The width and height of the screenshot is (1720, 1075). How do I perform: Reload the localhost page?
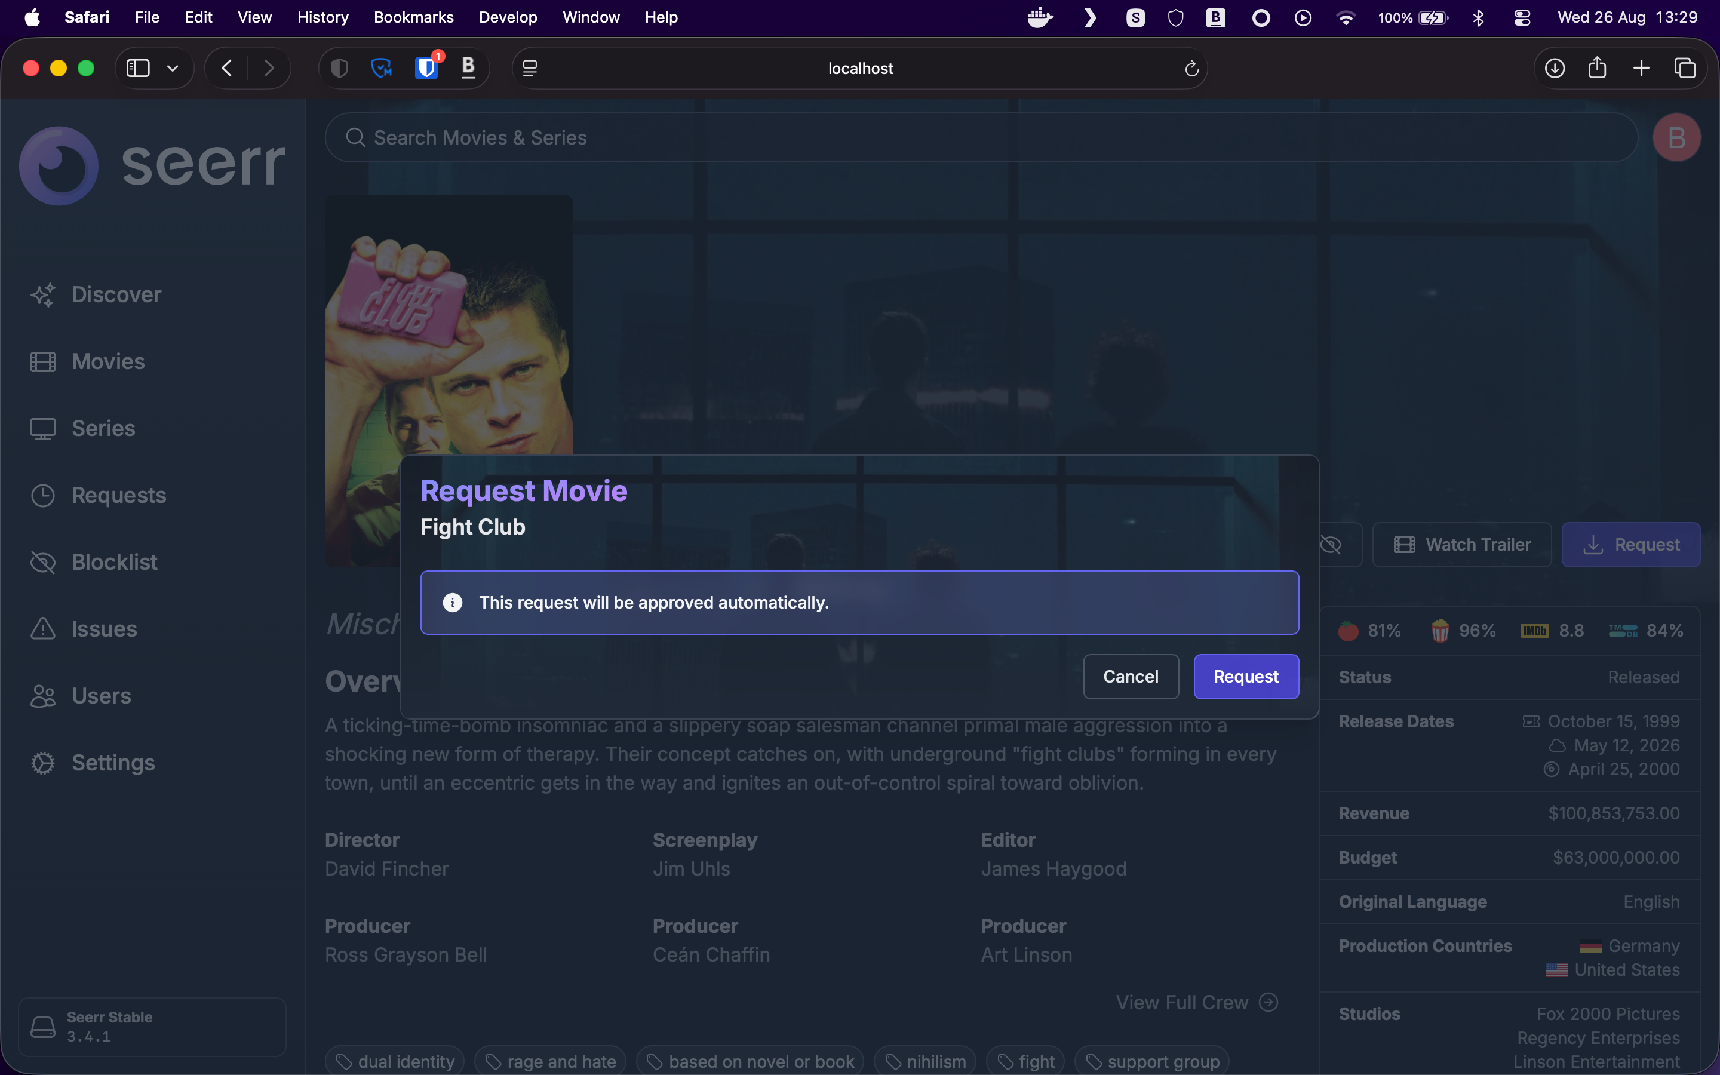click(x=1192, y=68)
